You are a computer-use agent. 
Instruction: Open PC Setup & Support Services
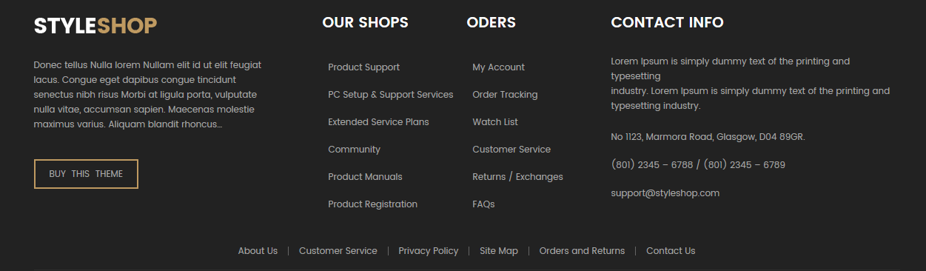pyautogui.click(x=390, y=95)
